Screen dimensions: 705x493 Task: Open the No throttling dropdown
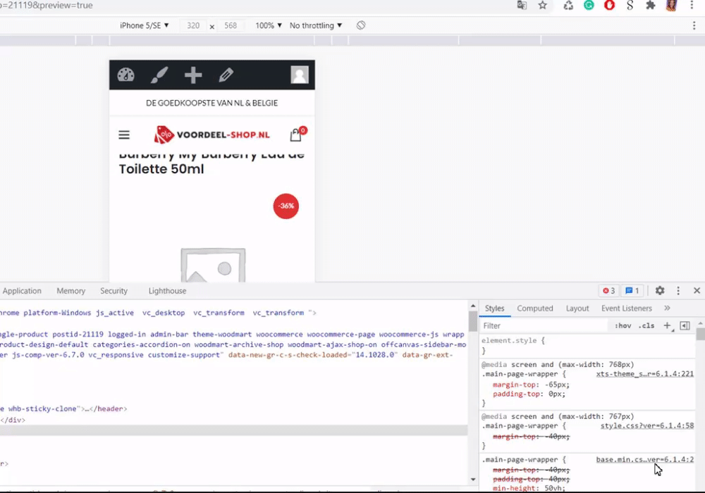(x=316, y=25)
